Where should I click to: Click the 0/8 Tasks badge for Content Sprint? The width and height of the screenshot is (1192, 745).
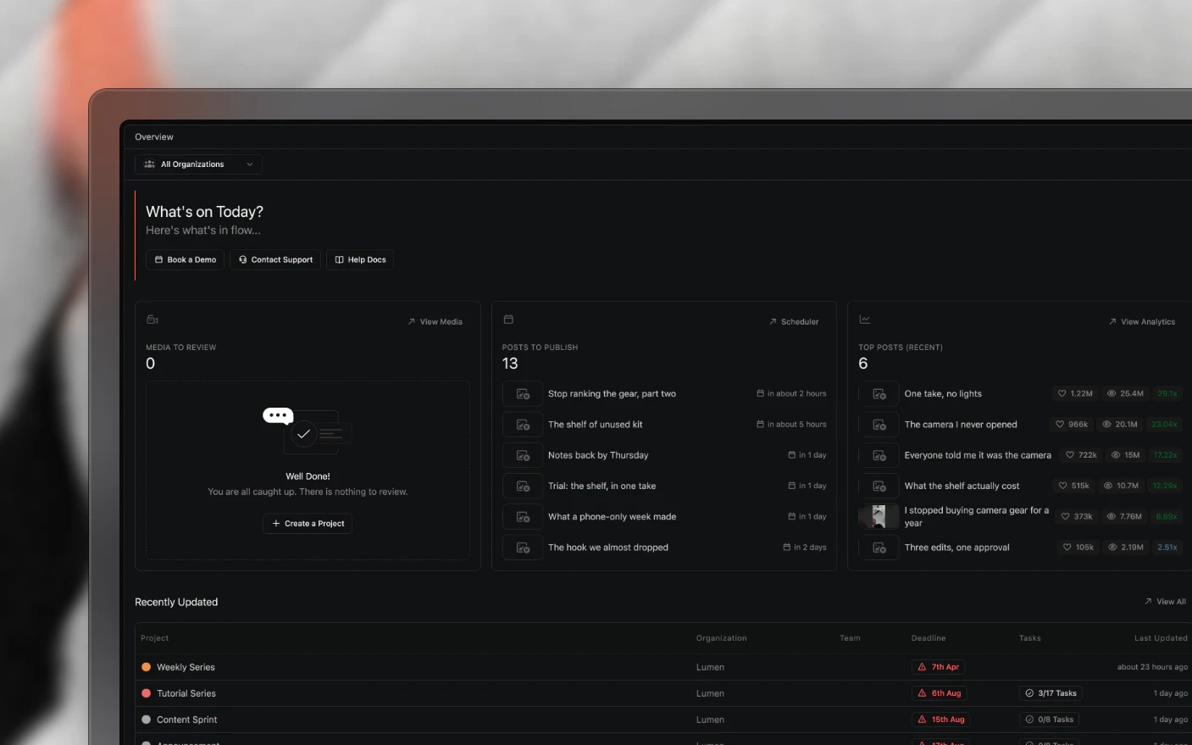tap(1050, 720)
